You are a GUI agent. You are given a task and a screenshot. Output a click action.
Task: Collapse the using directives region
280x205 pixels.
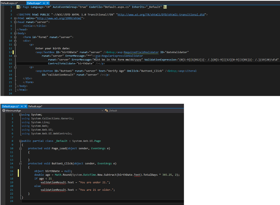click(21, 115)
